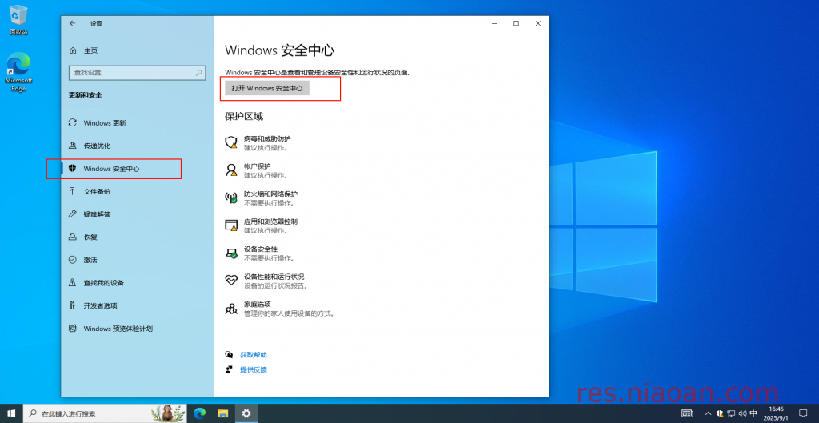Open 防火墙和网络保护 text entry
The width and height of the screenshot is (819, 423).
(x=270, y=194)
